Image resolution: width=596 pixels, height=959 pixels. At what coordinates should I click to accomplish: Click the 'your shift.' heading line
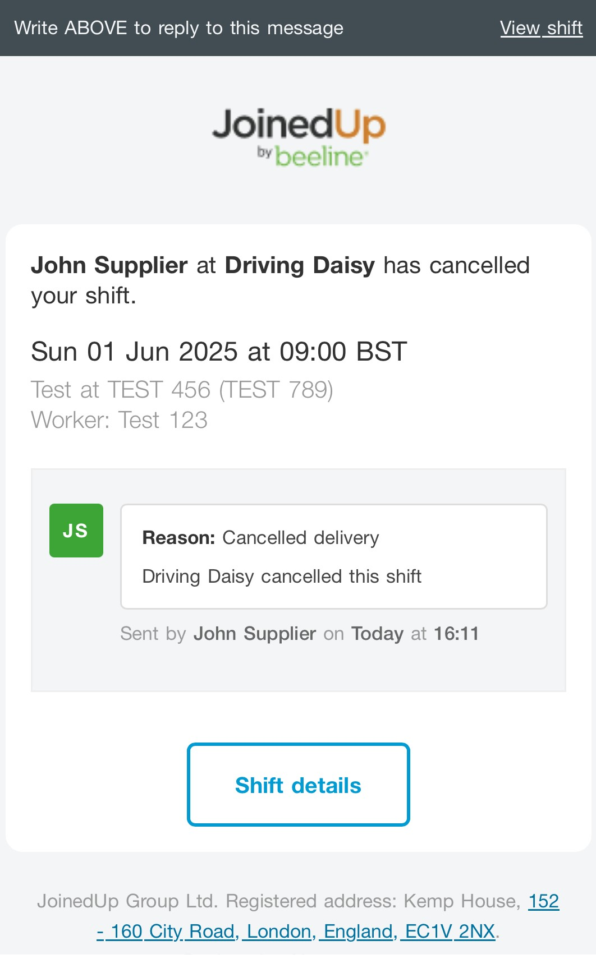click(84, 296)
